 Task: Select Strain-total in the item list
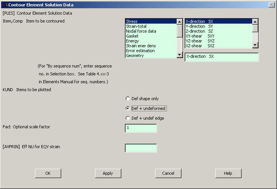pyautogui.click(x=151, y=26)
